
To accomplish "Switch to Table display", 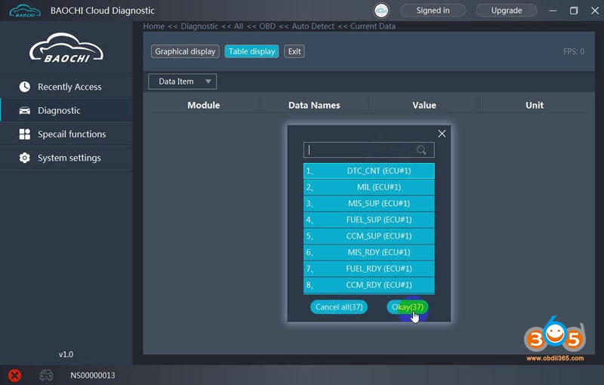I will (251, 51).
